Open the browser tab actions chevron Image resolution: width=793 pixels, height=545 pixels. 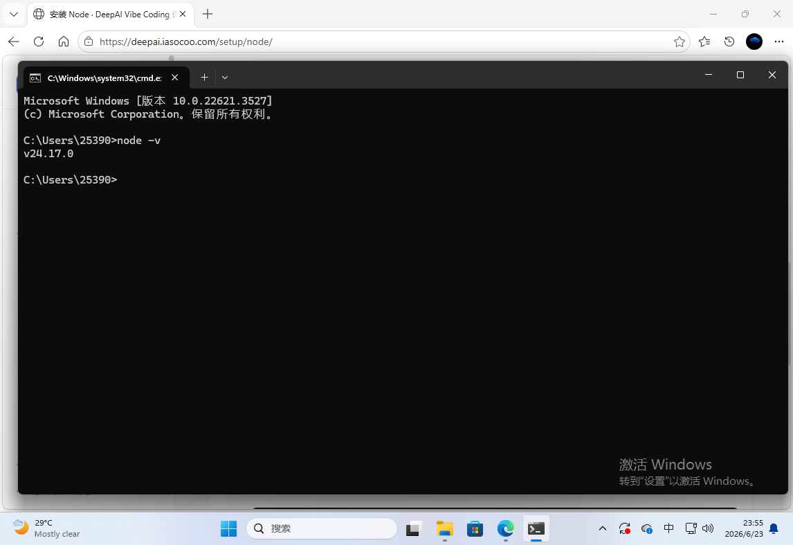[14, 14]
